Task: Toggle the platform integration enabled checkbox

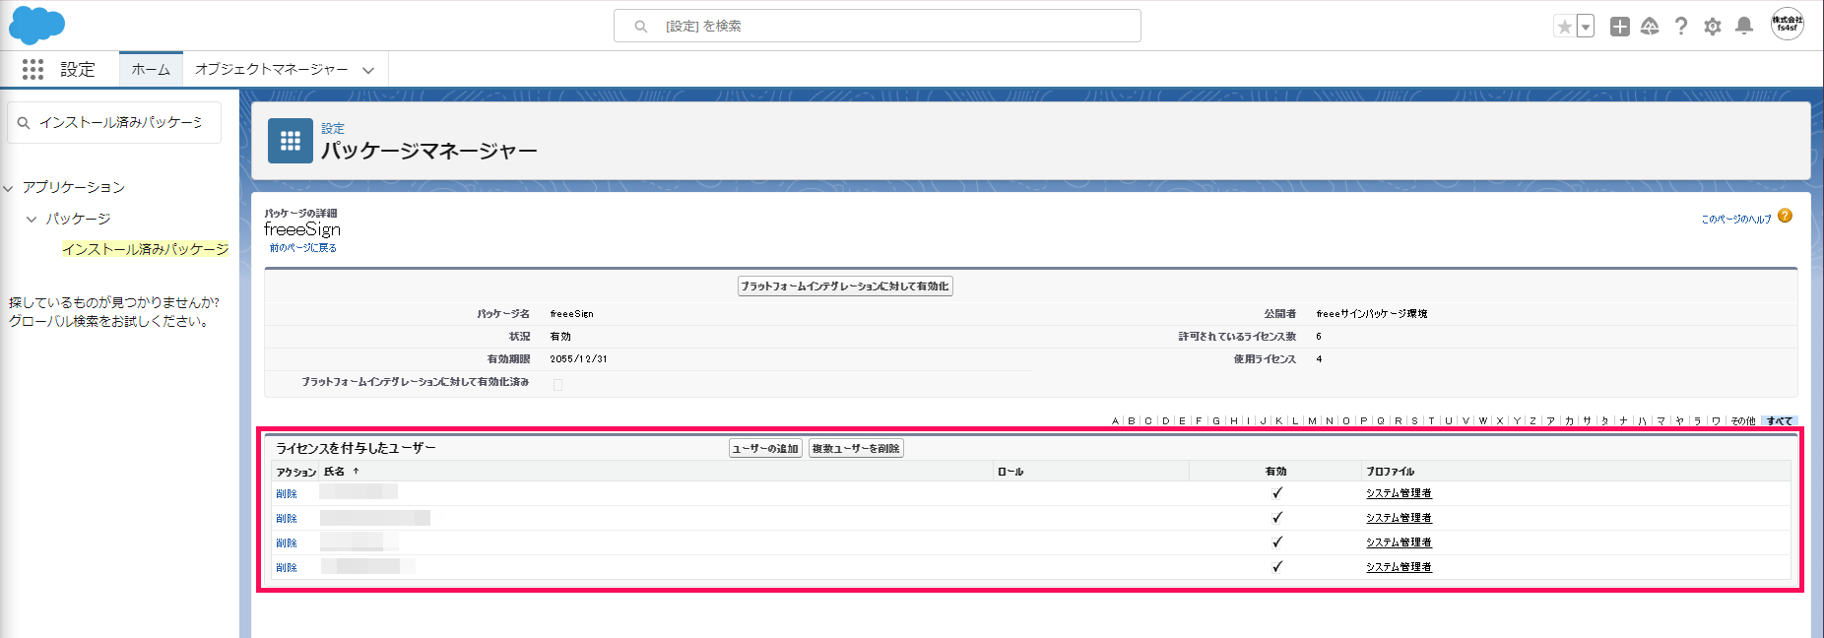Action: pyautogui.click(x=557, y=384)
